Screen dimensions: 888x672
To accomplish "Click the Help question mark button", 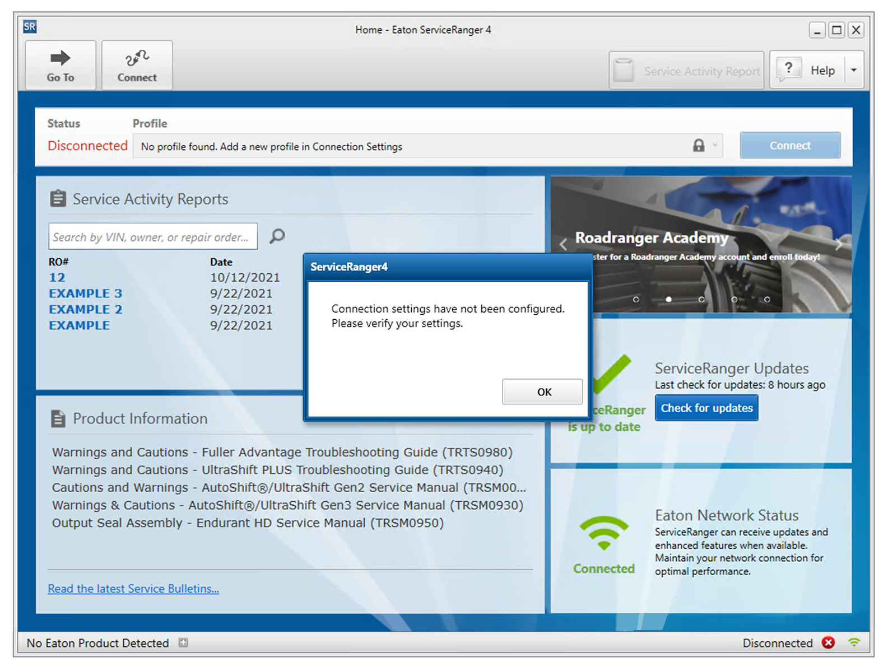I will point(807,70).
